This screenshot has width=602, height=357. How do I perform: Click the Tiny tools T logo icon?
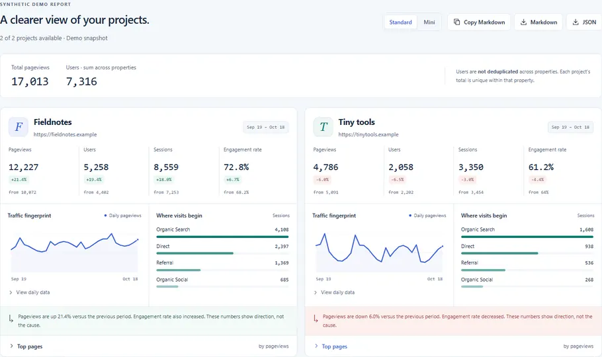[323, 127]
